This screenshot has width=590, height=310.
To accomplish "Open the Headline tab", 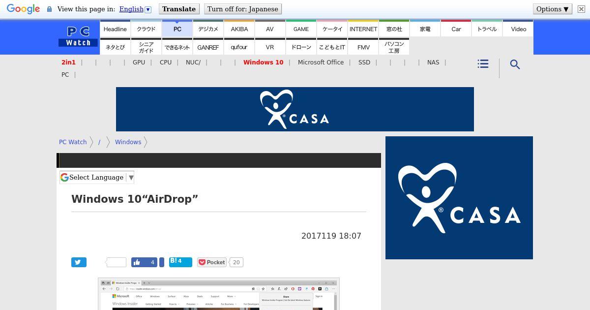I will coord(115,29).
